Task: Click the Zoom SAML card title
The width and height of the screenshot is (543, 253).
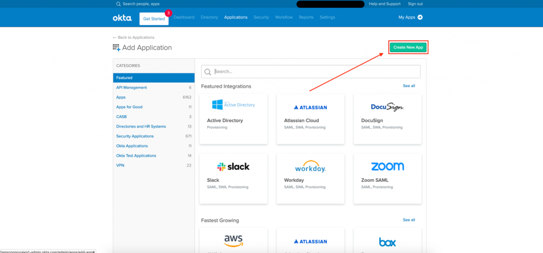Action: 375,180
